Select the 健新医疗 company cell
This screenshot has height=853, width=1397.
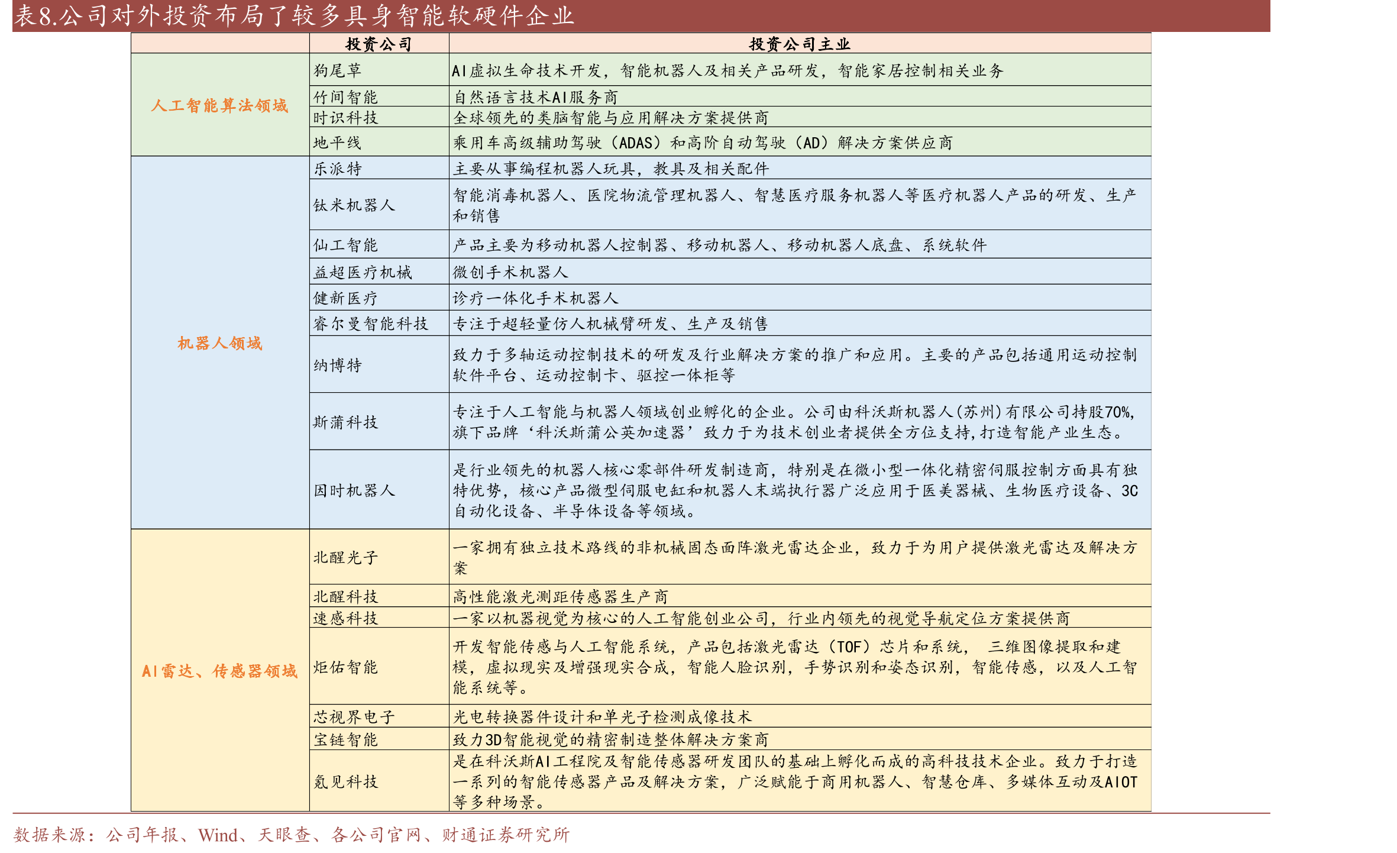(379, 298)
